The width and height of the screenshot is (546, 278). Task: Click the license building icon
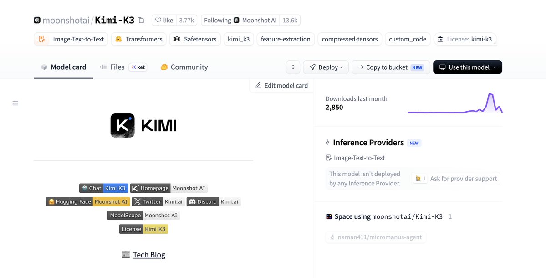coord(440,39)
